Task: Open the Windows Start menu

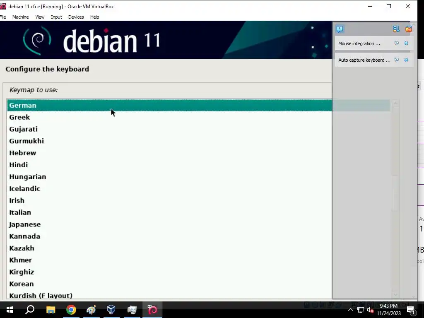Action: click(10, 310)
